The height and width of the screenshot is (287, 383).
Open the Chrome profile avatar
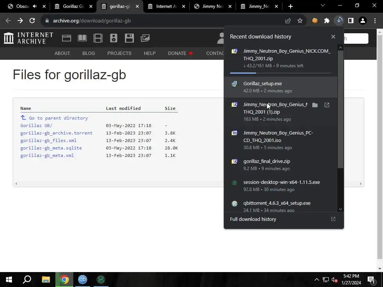point(363,21)
